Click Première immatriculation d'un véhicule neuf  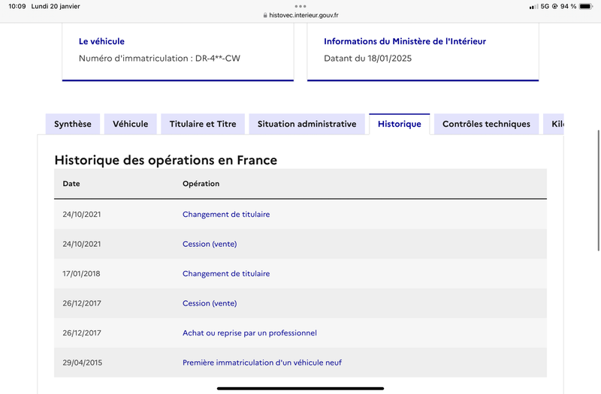click(262, 362)
